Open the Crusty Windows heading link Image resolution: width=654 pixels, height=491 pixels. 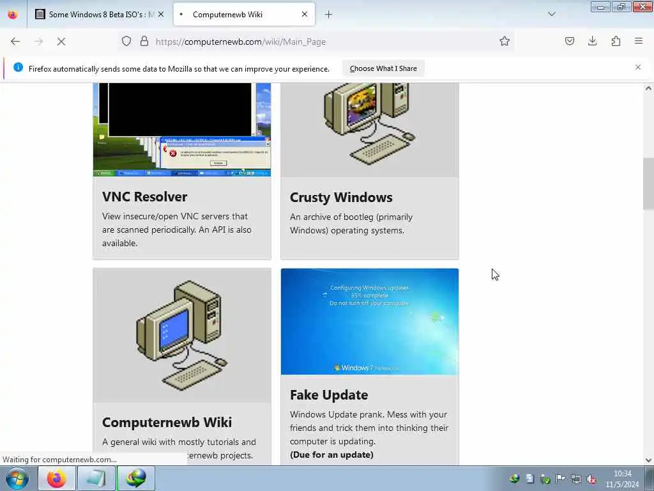(341, 197)
